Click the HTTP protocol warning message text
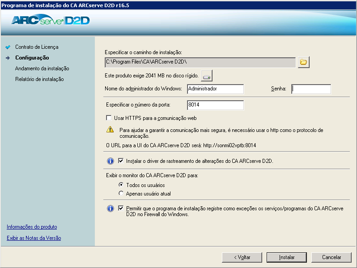The height and width of the screenshot is (268, 357). pyautogui.click(x=221, y=133)
